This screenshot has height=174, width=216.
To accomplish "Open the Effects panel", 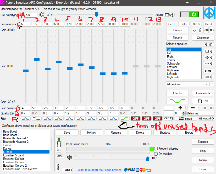I will pos(178,93).
